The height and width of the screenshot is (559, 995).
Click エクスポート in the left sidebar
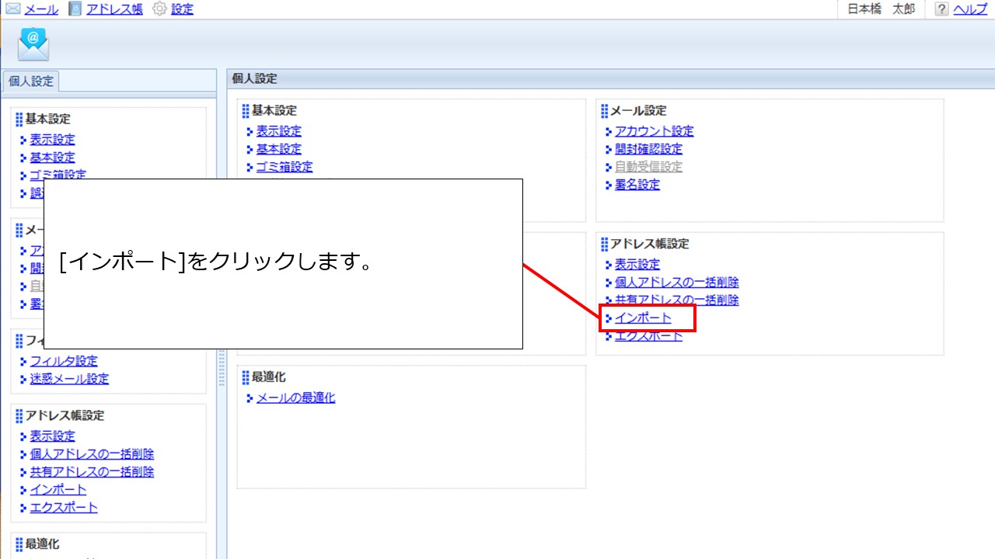click(64, 508)
